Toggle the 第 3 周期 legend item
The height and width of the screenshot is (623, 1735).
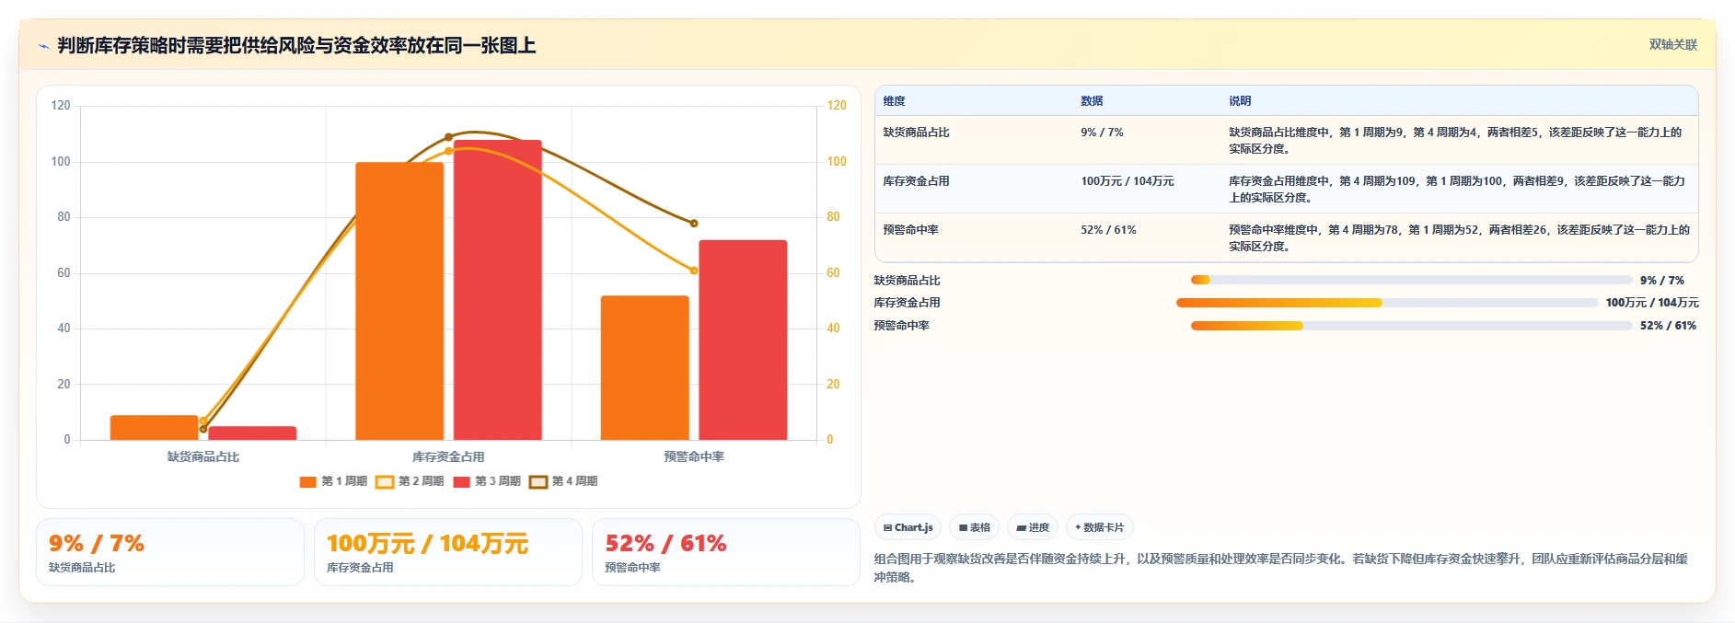pyautogui.click(x=487, y=481)
